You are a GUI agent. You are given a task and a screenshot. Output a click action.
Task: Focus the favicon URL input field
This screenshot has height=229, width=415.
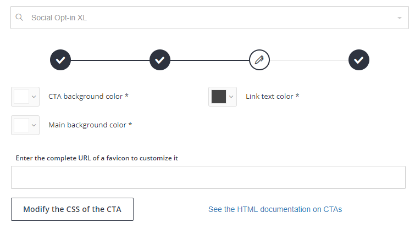pos(208,177)
